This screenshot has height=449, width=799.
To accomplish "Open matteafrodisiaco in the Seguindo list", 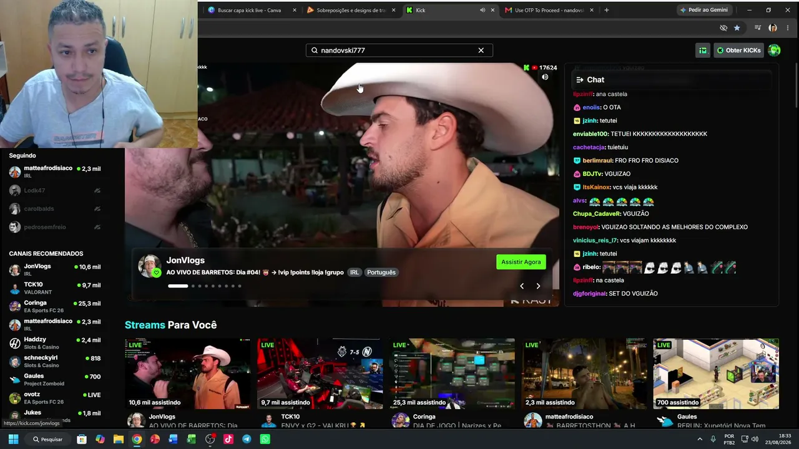I will pyautogui.click(x=55, y=171).
